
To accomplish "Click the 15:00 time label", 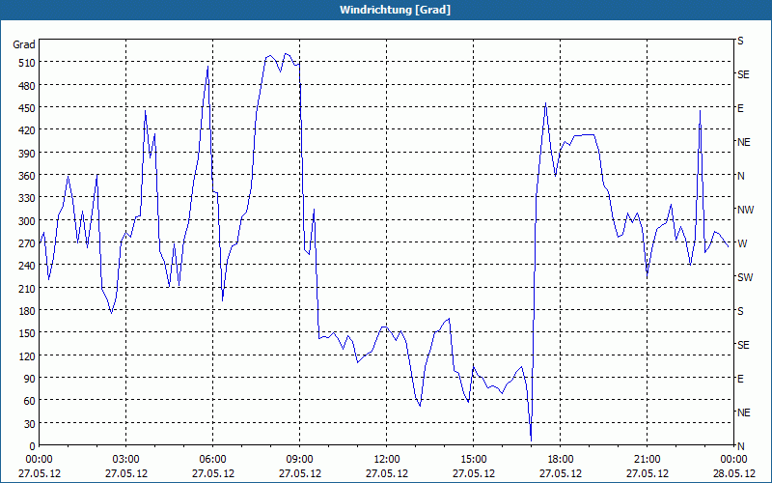I will [473, 460].
